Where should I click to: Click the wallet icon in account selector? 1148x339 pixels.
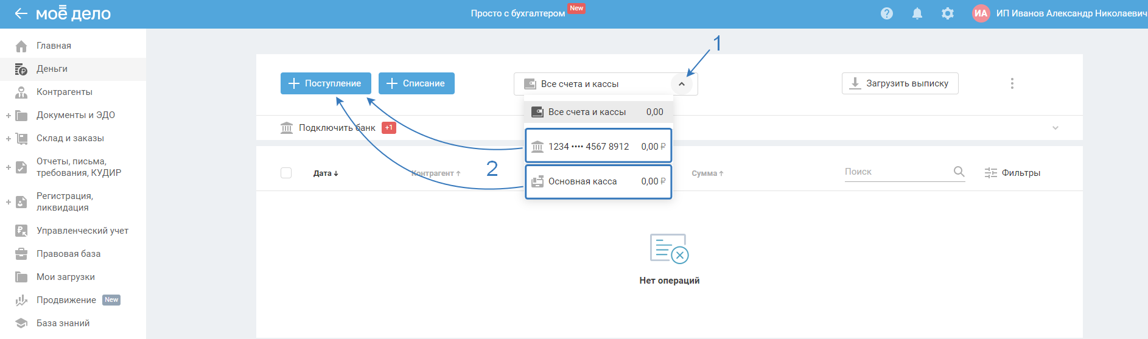[x=530, y=84]
